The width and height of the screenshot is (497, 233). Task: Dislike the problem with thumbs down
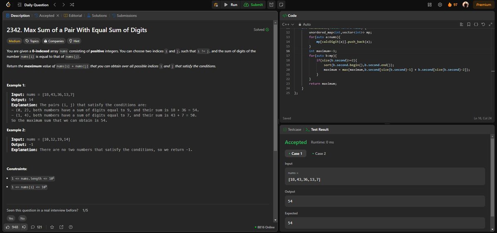[24, 227]
